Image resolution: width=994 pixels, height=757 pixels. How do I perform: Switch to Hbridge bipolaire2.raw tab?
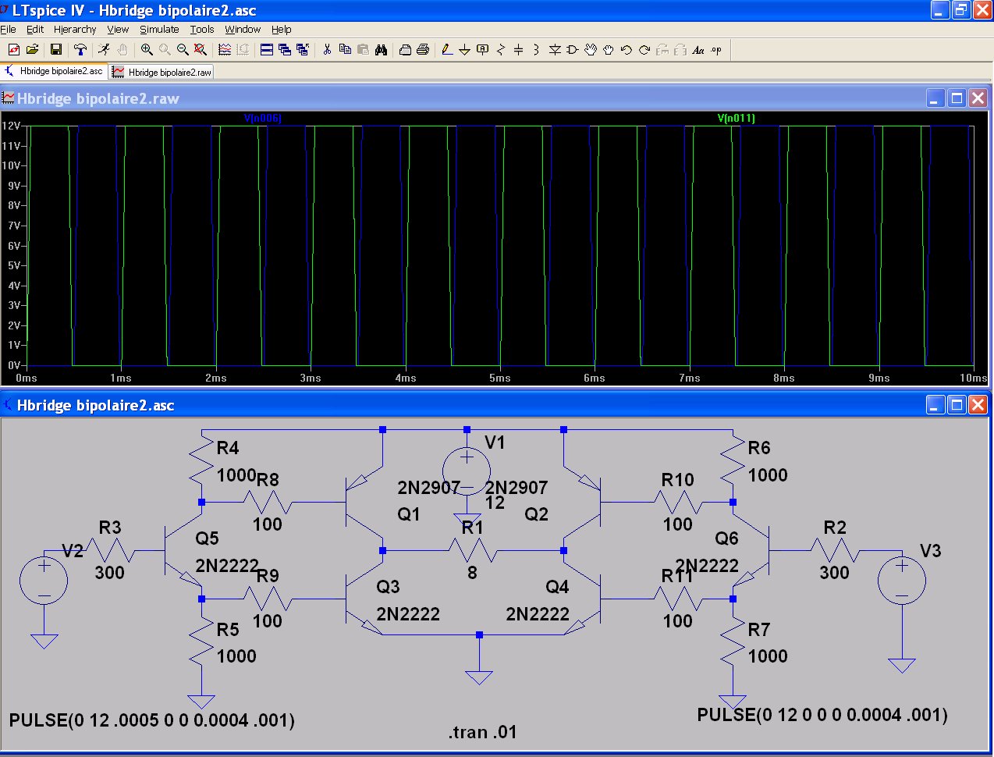(162, 72)
